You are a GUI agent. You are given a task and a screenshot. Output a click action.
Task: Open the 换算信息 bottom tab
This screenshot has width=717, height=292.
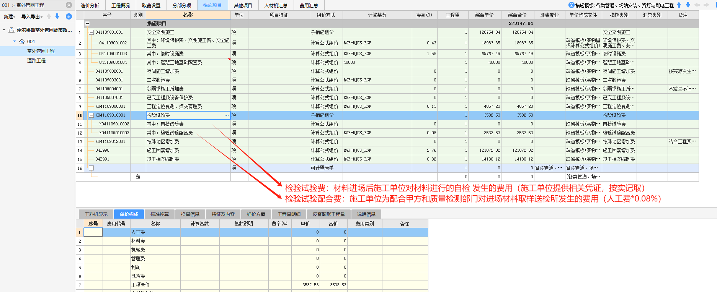[x=190, y=214]
